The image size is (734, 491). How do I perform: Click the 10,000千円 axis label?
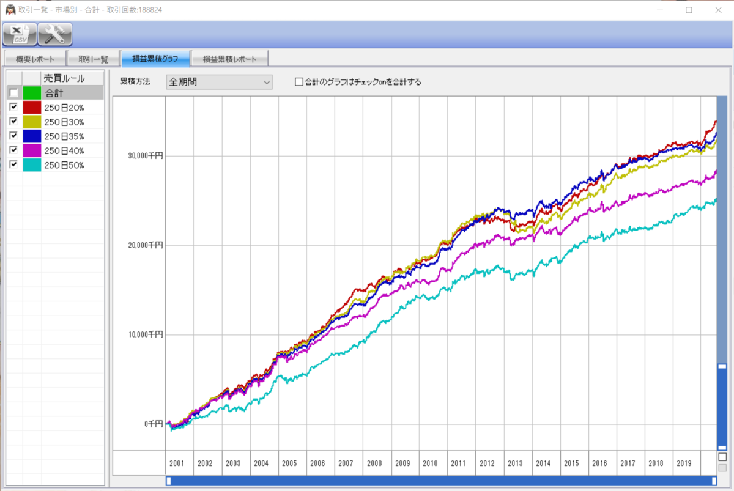click(145, 334)
